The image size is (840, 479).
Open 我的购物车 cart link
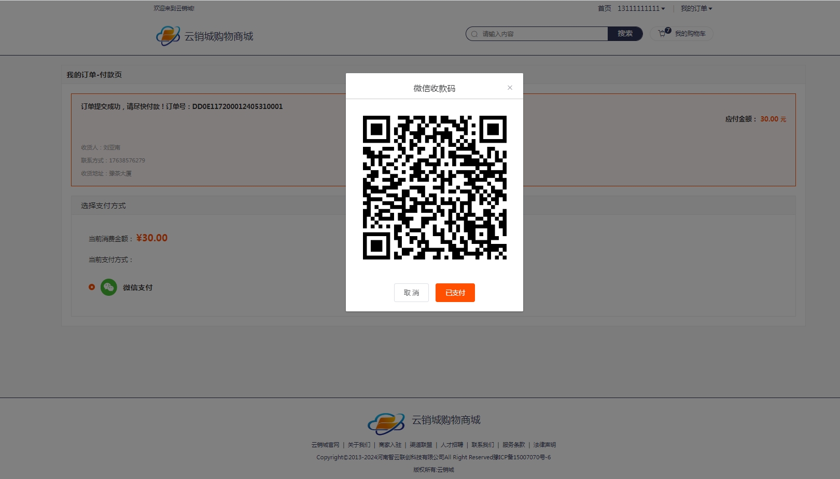tap(690, 34)
